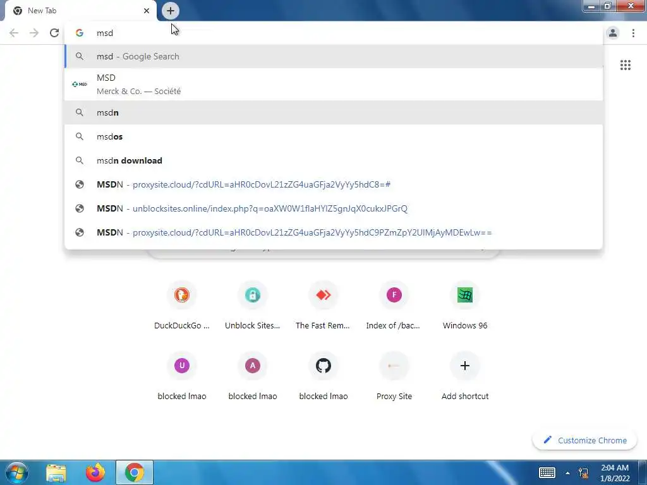Open the Index of /bac... shortcut
The height and width of the screenshot is (485, 647).
[394, 306]
